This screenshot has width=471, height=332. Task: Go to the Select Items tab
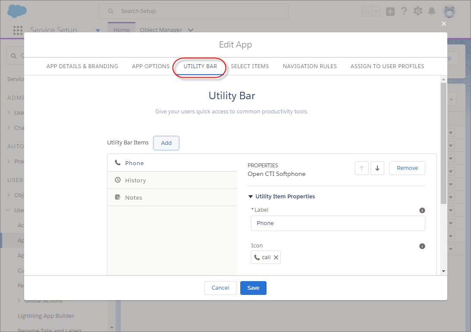pyautogui.click(x=250, y=66)
